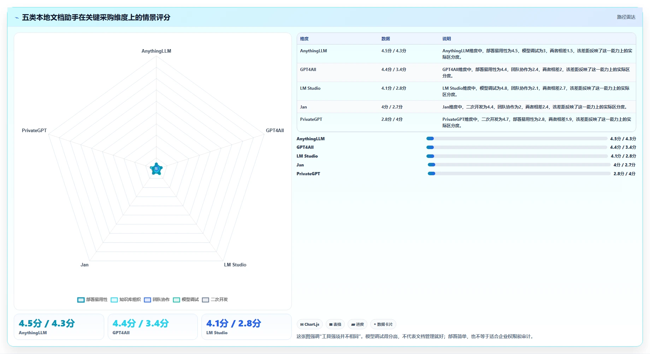Click the PrivateGPT table row name
The width and height of the screenshot is (650, 354).
[x=311, y=119]
